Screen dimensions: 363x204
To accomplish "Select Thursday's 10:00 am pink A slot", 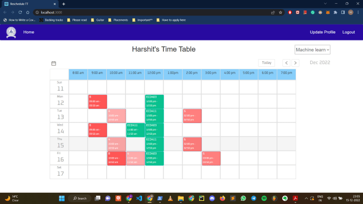I will 117,144.
